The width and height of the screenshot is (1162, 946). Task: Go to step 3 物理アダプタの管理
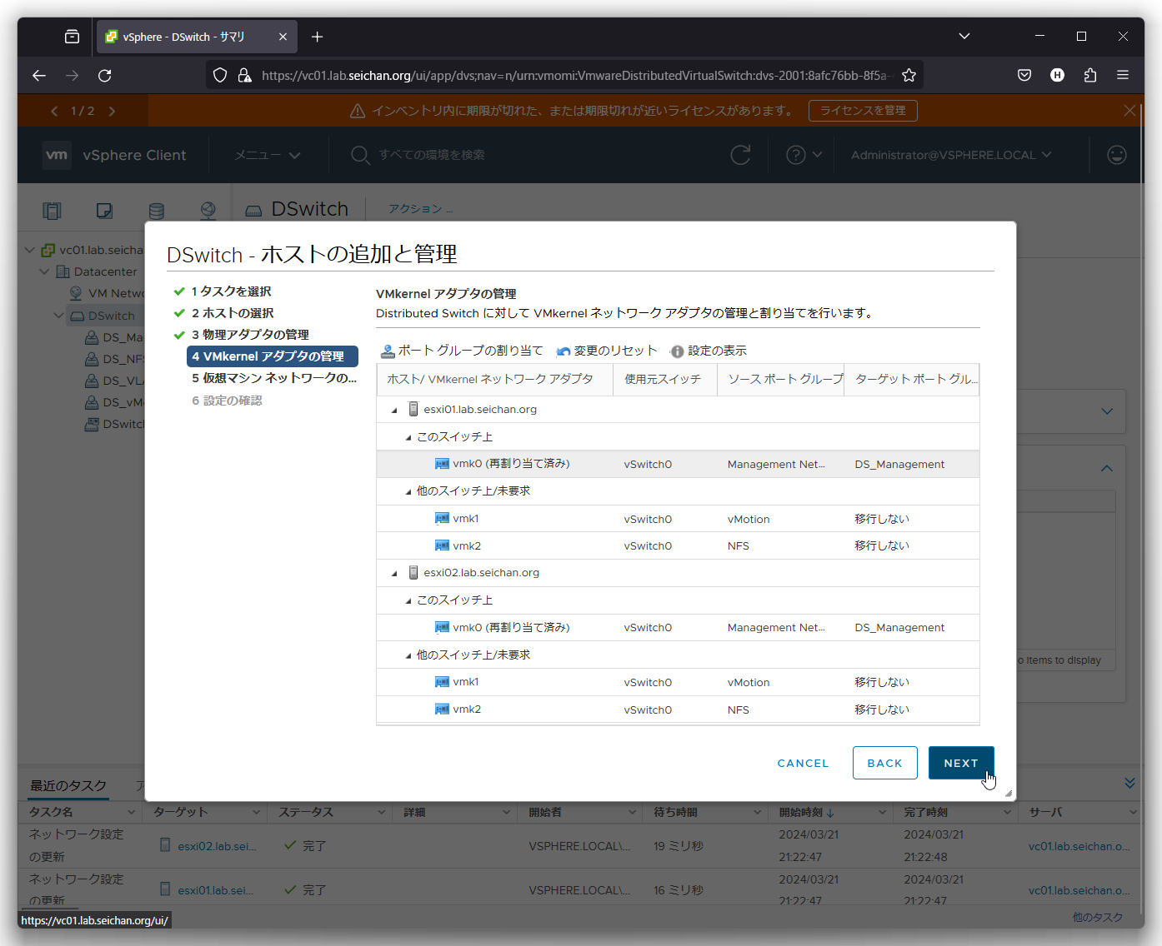(x=250, y=335)
